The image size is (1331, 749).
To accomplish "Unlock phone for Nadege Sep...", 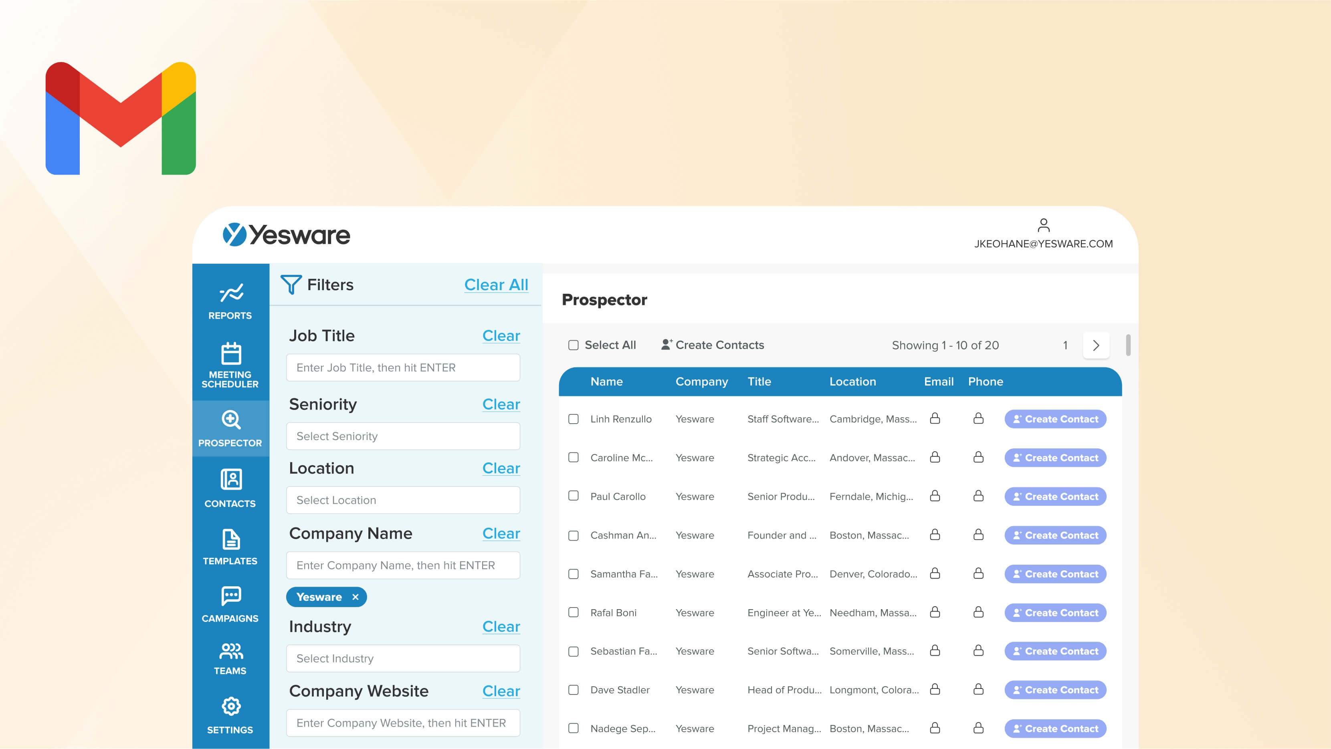I will tap(978, 728).
